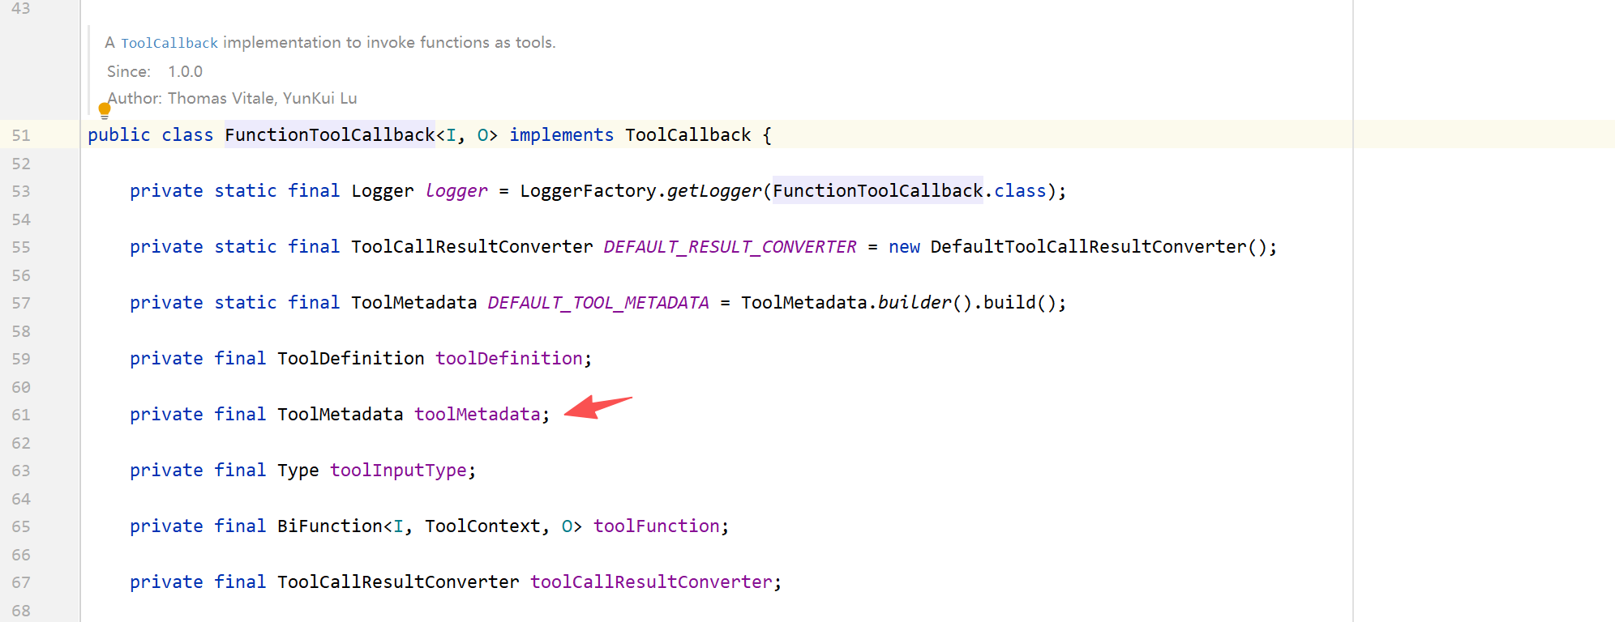
Task: Click the toolMetadata field near the arrow
Action: [x=478, y=415]
